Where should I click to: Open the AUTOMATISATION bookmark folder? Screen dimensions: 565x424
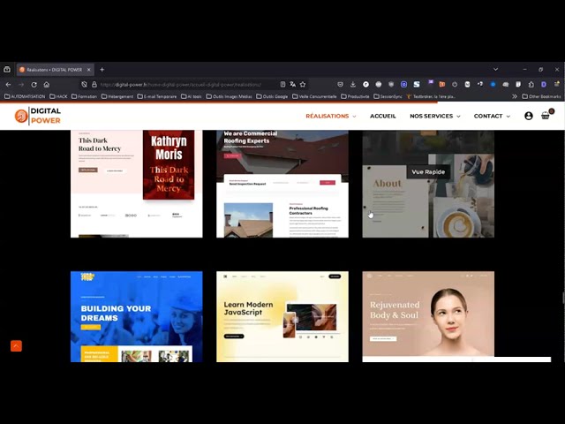click(25, 96)
